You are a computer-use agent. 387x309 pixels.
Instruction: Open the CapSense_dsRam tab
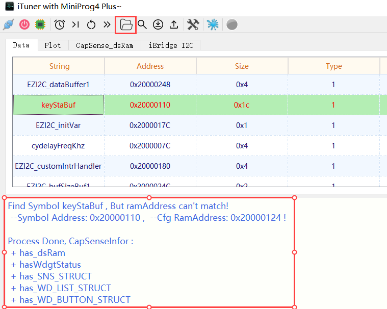coord(105,45)
